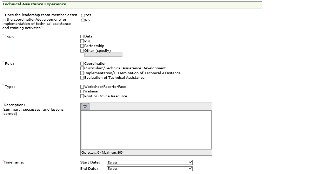Click the 'Topic:' label
314x174 pixels.
pos(10,36)
